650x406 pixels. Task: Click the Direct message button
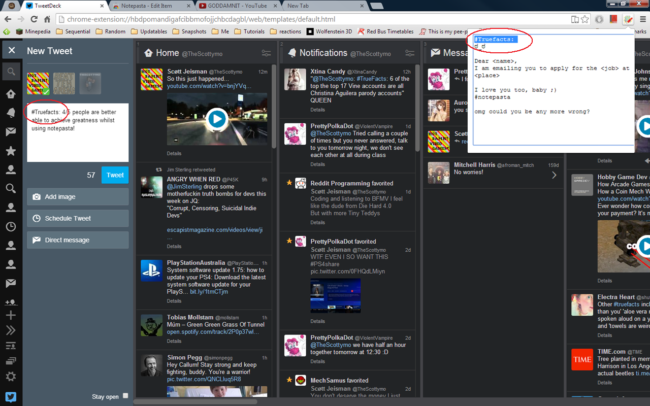click(x=78, y=240)
